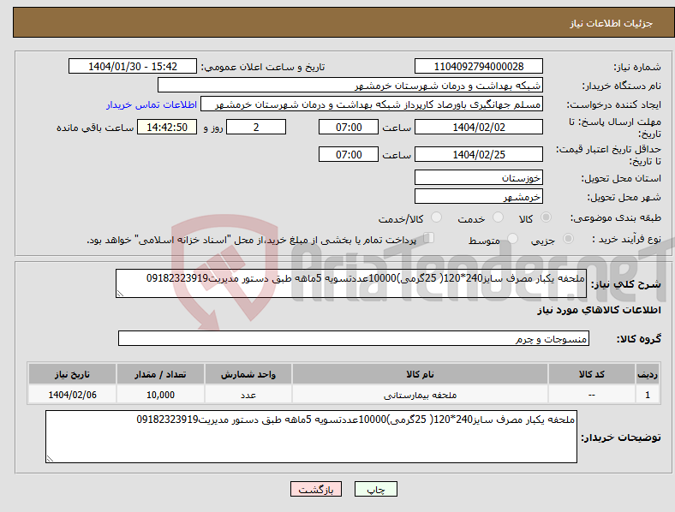Click the buyer organization name field
The width and height of the screenshot is (675, 512).
pyautogui.click(x=349, y=85)
